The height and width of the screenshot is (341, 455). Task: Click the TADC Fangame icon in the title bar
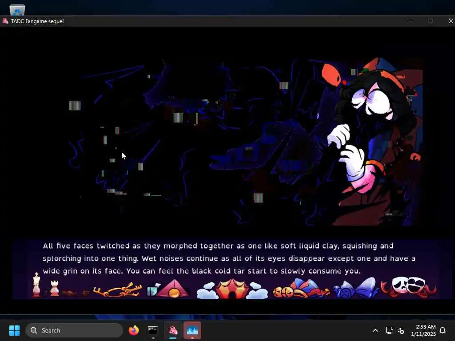point(5,21)
